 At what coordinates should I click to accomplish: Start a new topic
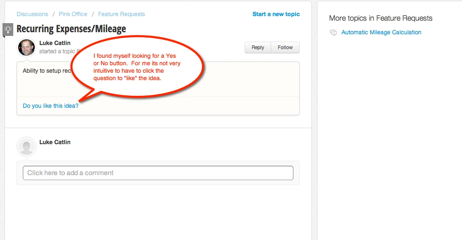tap(276, 14)
